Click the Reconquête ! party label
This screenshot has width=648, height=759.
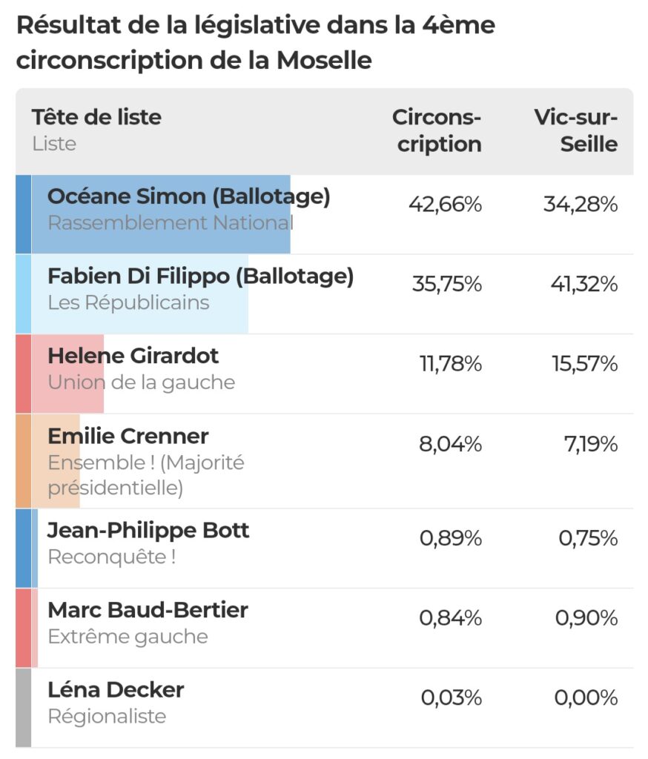point(112,557)
